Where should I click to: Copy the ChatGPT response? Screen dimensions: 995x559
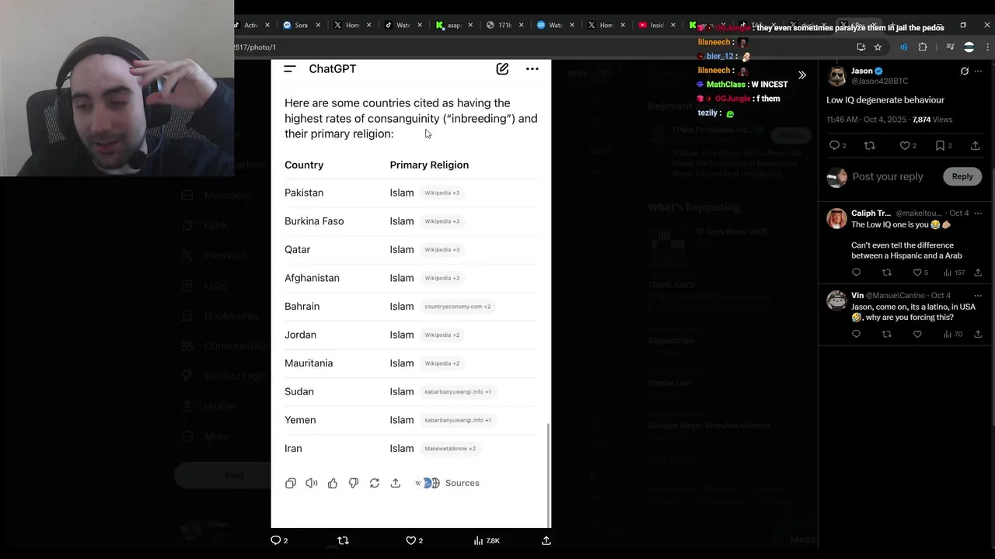pos(291,483)
